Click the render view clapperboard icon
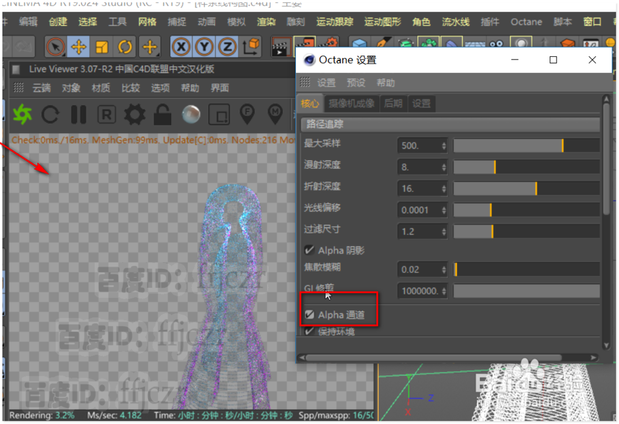619x424 pixels. pyautogui.click(x=282, y=47)
